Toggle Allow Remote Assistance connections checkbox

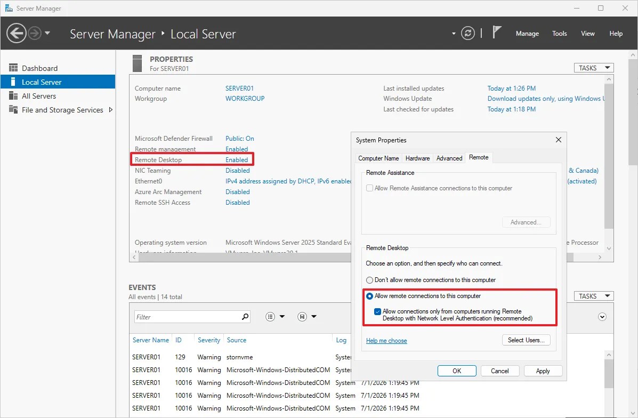[369, 188]
